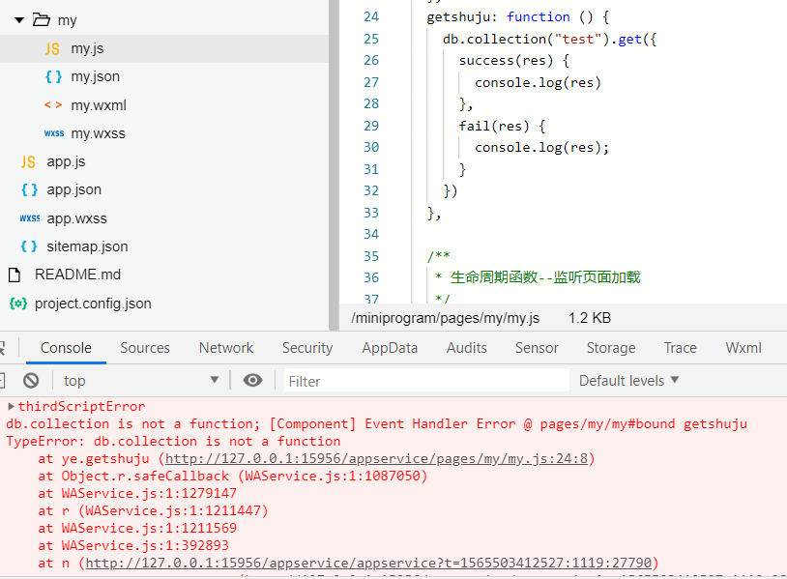Click the Object.r.safeCallback stack trace line

pyautogui.click(x=233, y=476)
